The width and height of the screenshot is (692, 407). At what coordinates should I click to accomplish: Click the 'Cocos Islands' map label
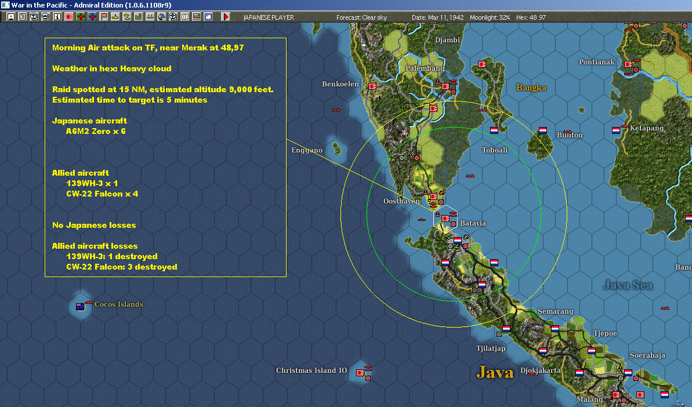coord(119,304)
